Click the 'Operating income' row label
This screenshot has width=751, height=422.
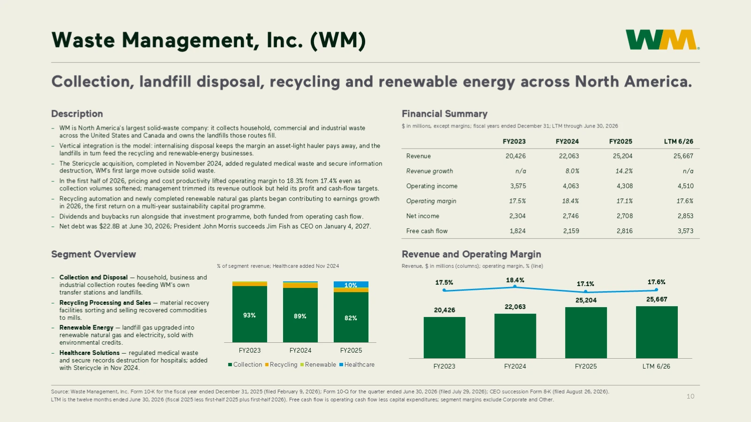[x=432, y=186]
